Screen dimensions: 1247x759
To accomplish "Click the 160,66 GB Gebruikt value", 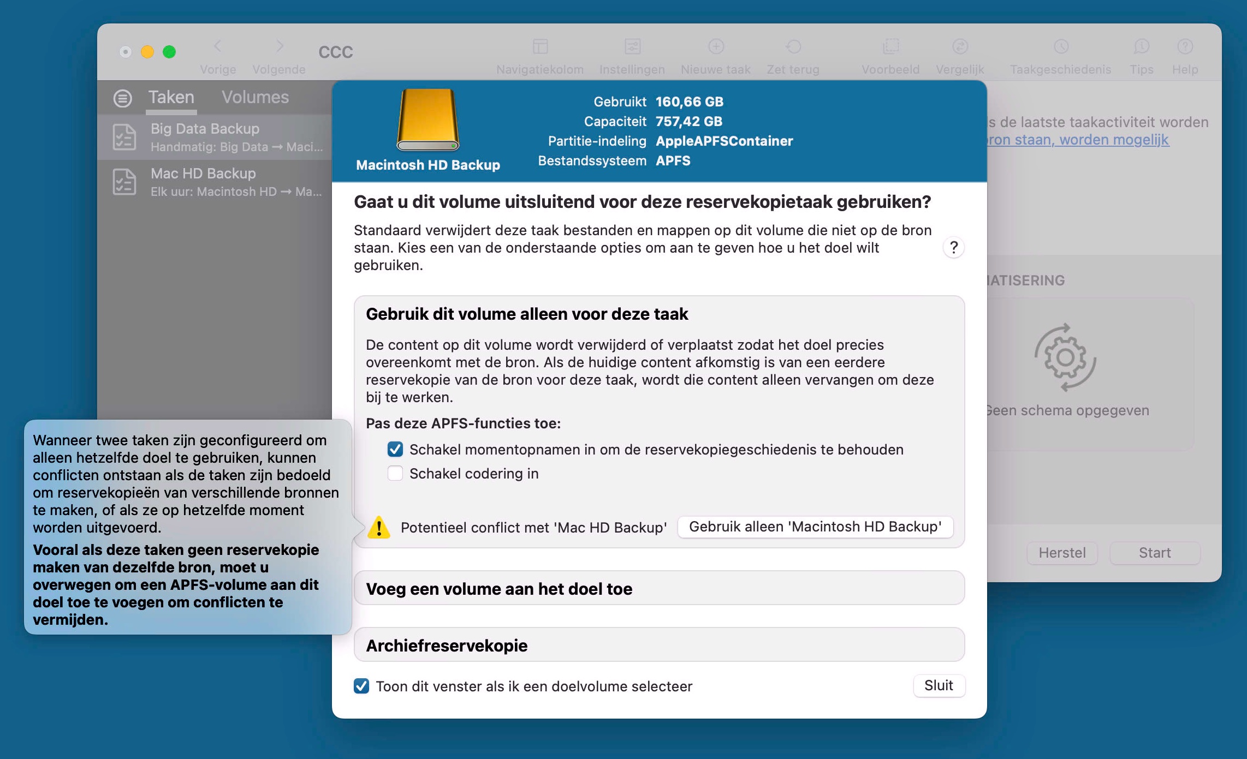I will pyautogui.click(x=689, y=101).
